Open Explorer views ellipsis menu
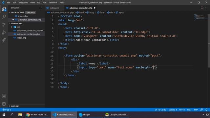Viewport: 210px width, 118px height. pos(41,8)
